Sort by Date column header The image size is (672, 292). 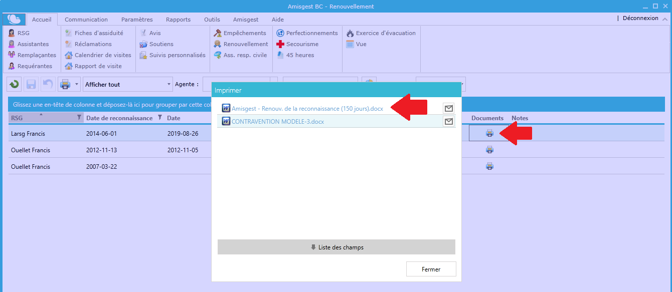(174, 118)
